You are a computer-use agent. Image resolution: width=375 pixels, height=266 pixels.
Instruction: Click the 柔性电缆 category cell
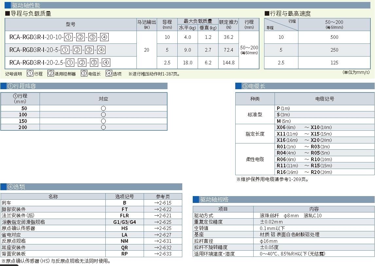pyautogui.click(x=255, y=159)
